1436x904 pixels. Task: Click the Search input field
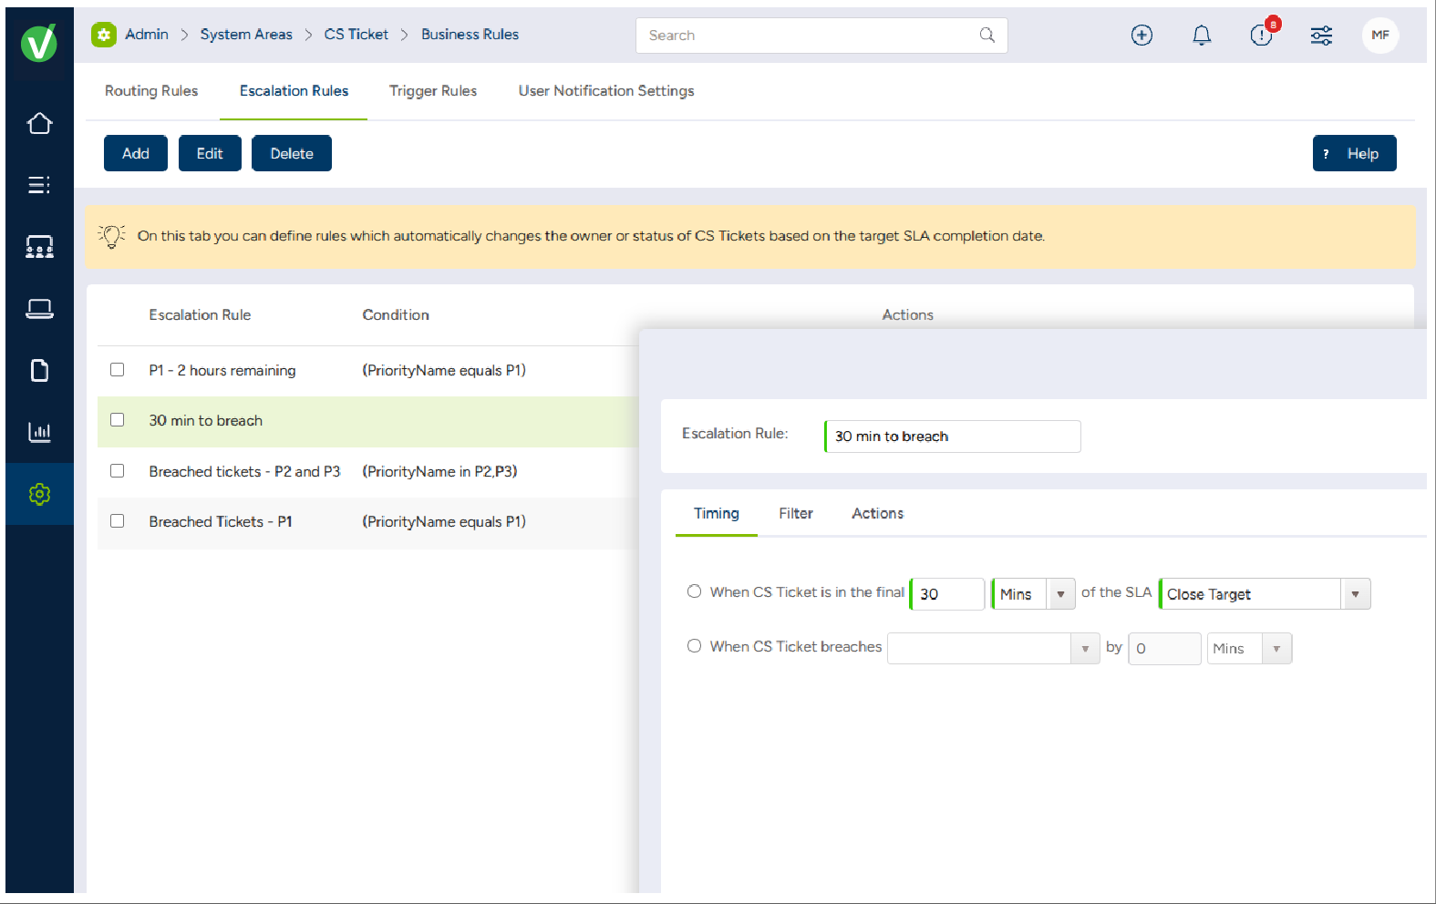(x=821, y=36)
